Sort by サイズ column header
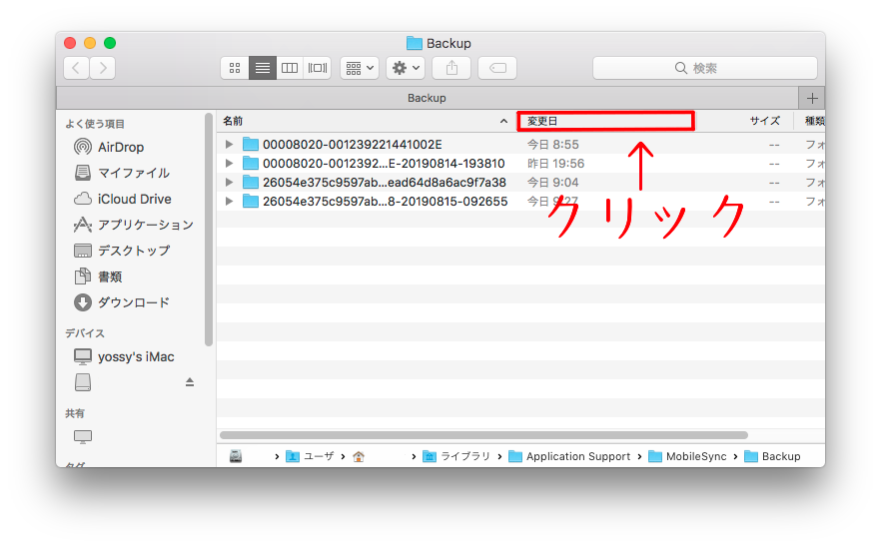Image resolution: width=881 pixels, height=547 pixels. pos(764,121)
